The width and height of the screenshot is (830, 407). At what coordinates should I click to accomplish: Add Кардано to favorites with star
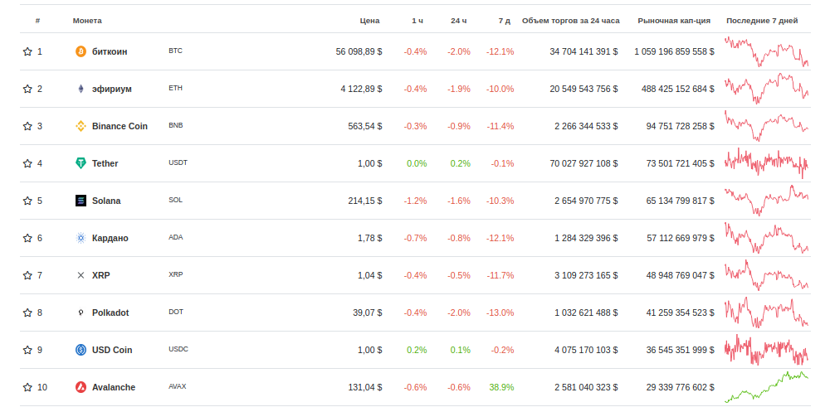point(27,238)
